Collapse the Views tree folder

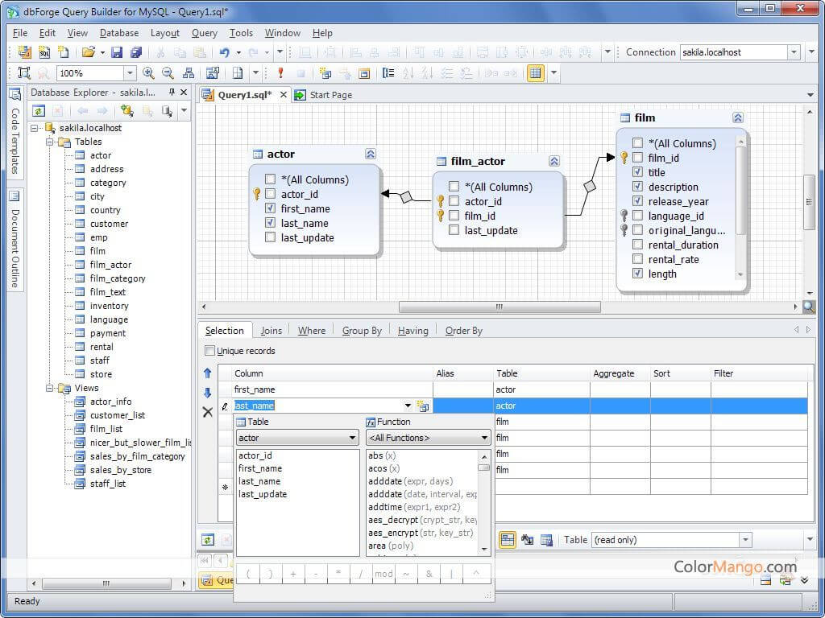coord(49,389)
